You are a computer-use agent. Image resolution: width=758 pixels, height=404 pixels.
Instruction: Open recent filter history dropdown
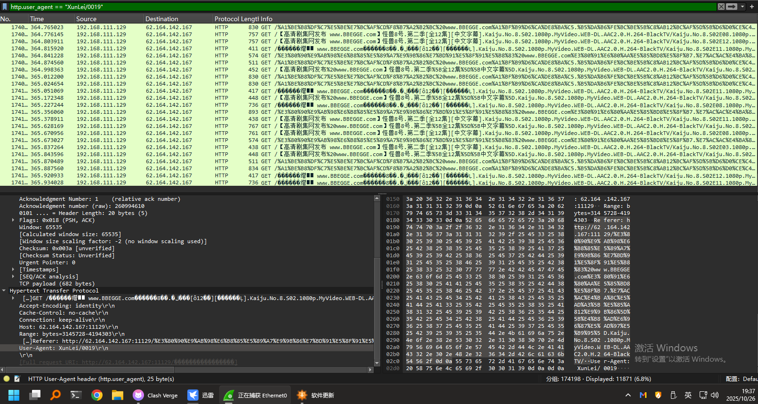tap(742, 7)
